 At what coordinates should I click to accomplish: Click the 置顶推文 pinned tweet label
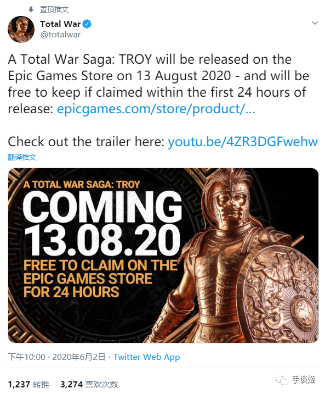[x=54, y=9]
